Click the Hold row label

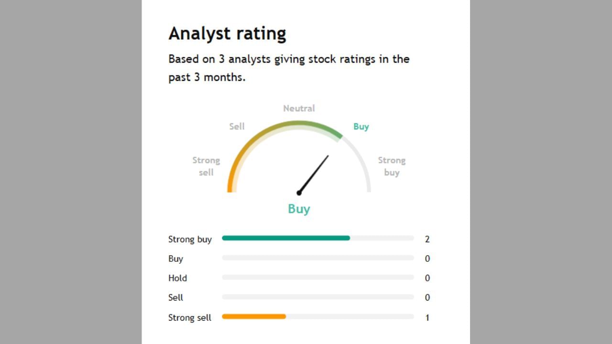177,278
